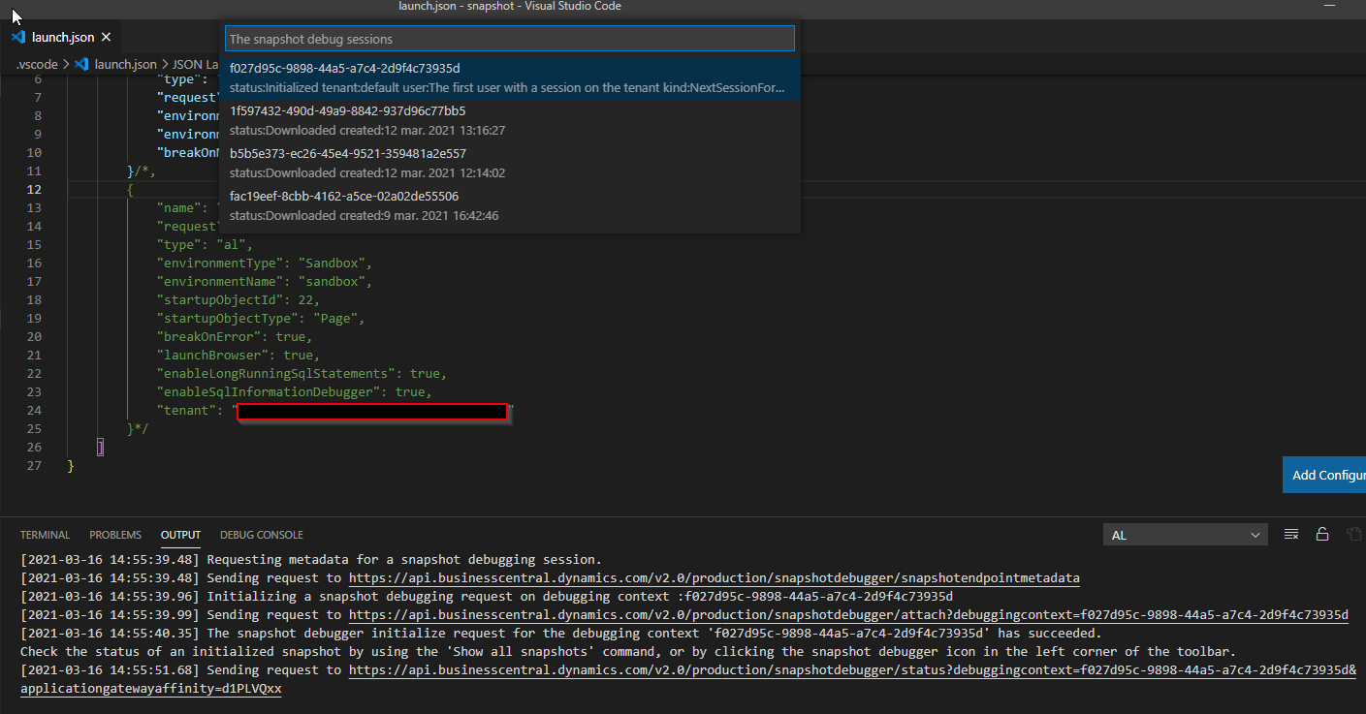Follow the applicationgatewayaffinity link
The height and width of the screenshot is (714, 1366).
[150, 688]
